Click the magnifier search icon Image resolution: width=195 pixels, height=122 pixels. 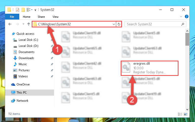pyautogui.click(x=183, y=24)
